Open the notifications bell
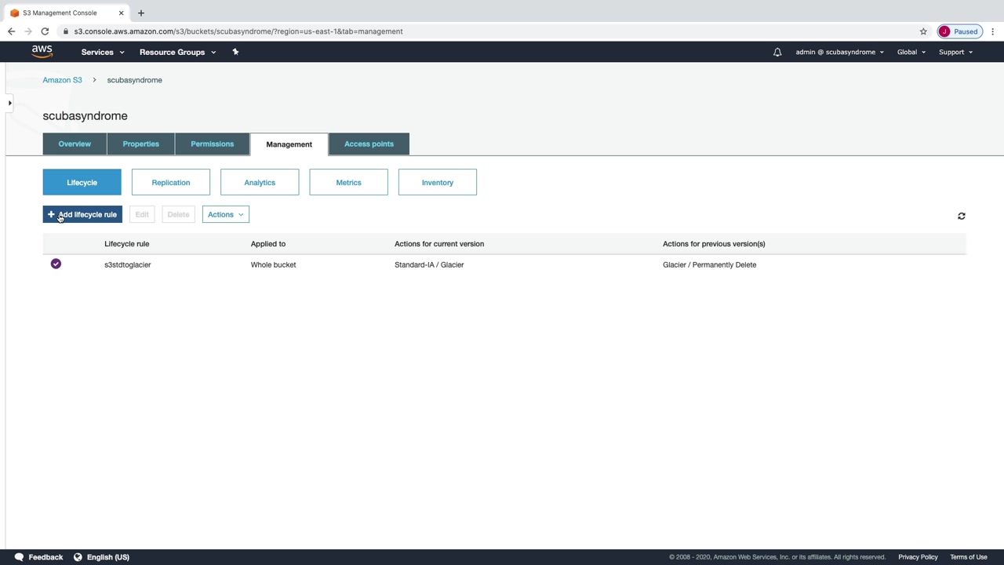The width and height of the screenshot is (1004, 565). point(777,53)
